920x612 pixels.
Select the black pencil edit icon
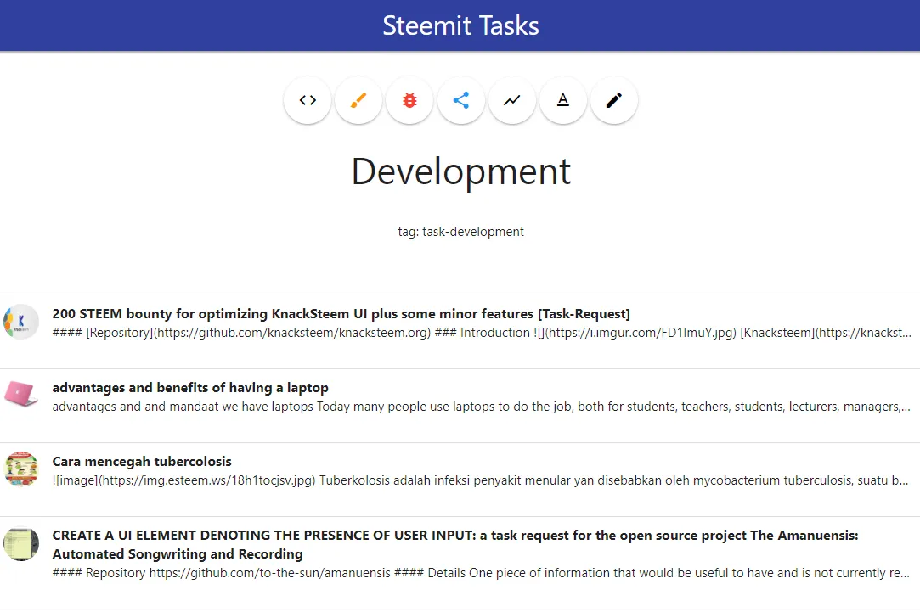[x=613, y=100]
